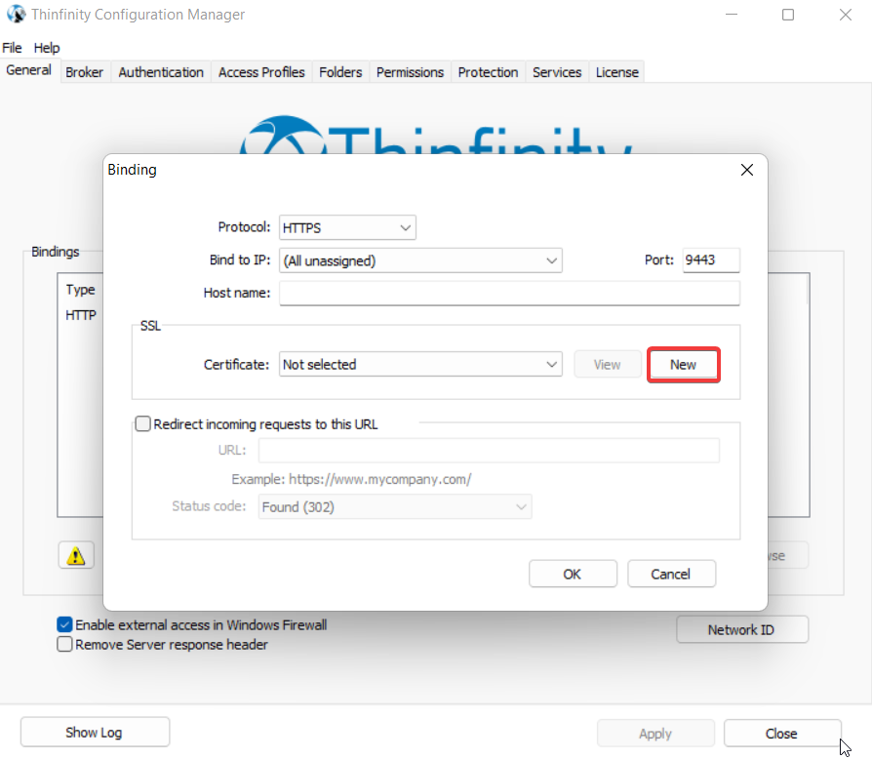Image resolution: width=872 pixels, height=759 pixels.
Task: Check Remove Server response header
Action: coord(64,644)
